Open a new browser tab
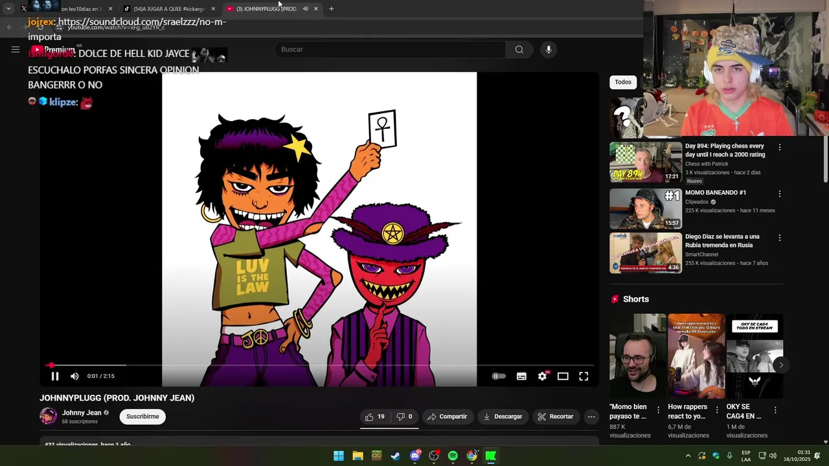Viewport: 829px width, 466px height. point(332,8)
